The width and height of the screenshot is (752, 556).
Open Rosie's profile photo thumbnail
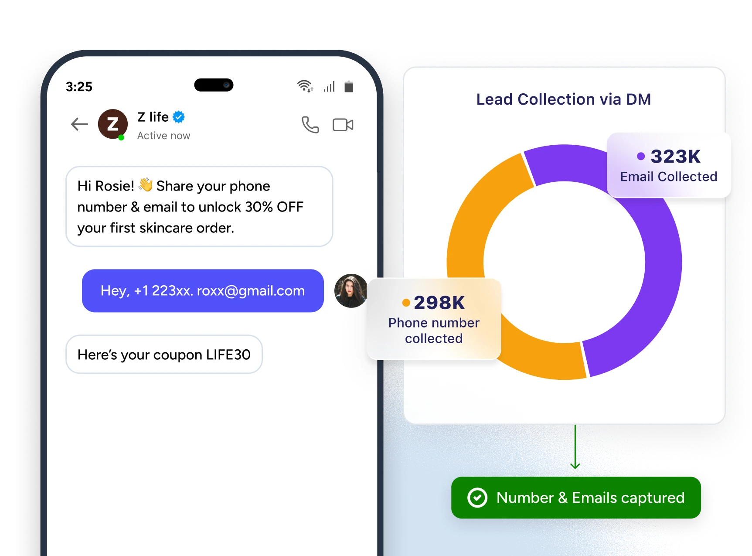coord(351,291)
